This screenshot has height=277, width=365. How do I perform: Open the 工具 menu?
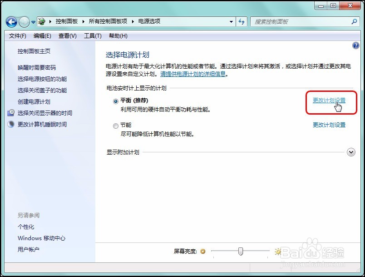pos(93,35)
